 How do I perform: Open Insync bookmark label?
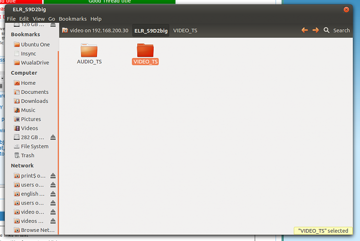[x=28, y=54]
